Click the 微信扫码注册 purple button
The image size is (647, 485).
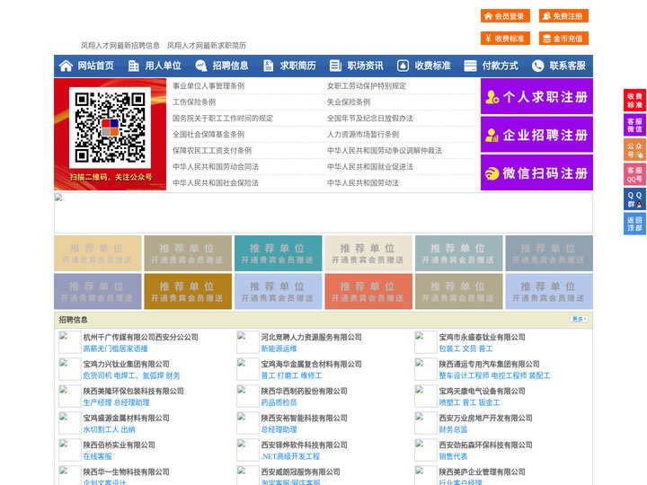536,172
